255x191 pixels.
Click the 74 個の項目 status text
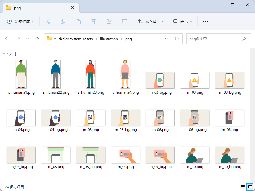point(14,187)
